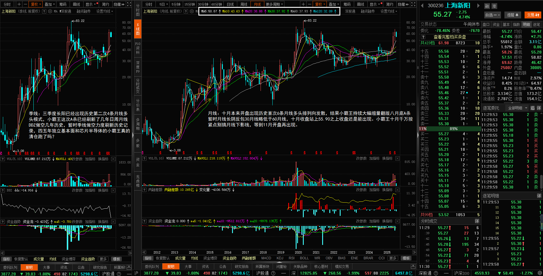Open help for 两融差额 indicator

144,190
